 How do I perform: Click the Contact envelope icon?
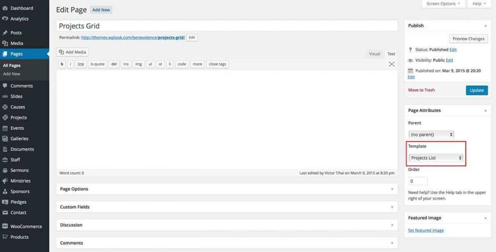[5, 213]
